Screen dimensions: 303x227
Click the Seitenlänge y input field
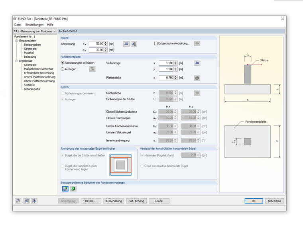coord(166,69)
